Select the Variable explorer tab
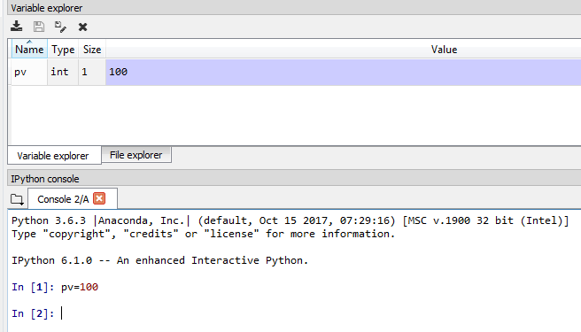The height and width of the screenshot is (332, 581). (54, 156)
